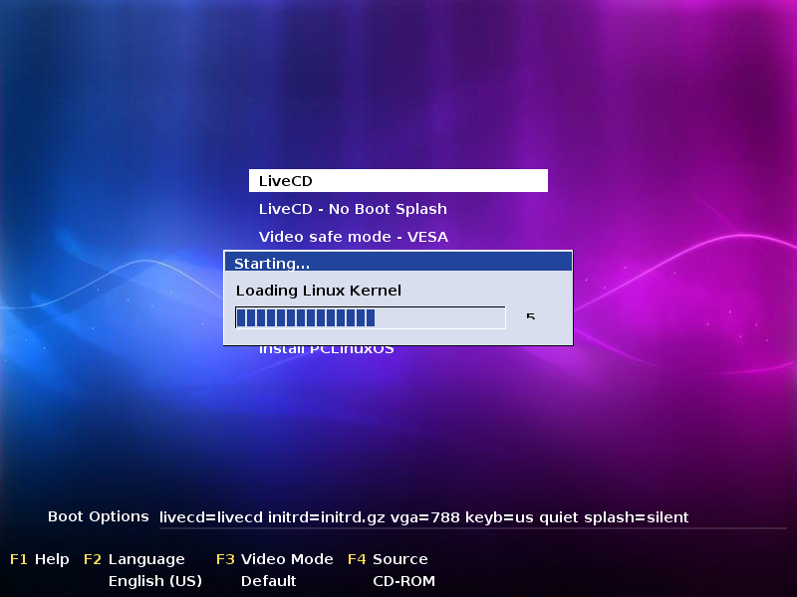Open F3 Video Mode selector
This screenshot has height=597, width=797.
point(275,559)
